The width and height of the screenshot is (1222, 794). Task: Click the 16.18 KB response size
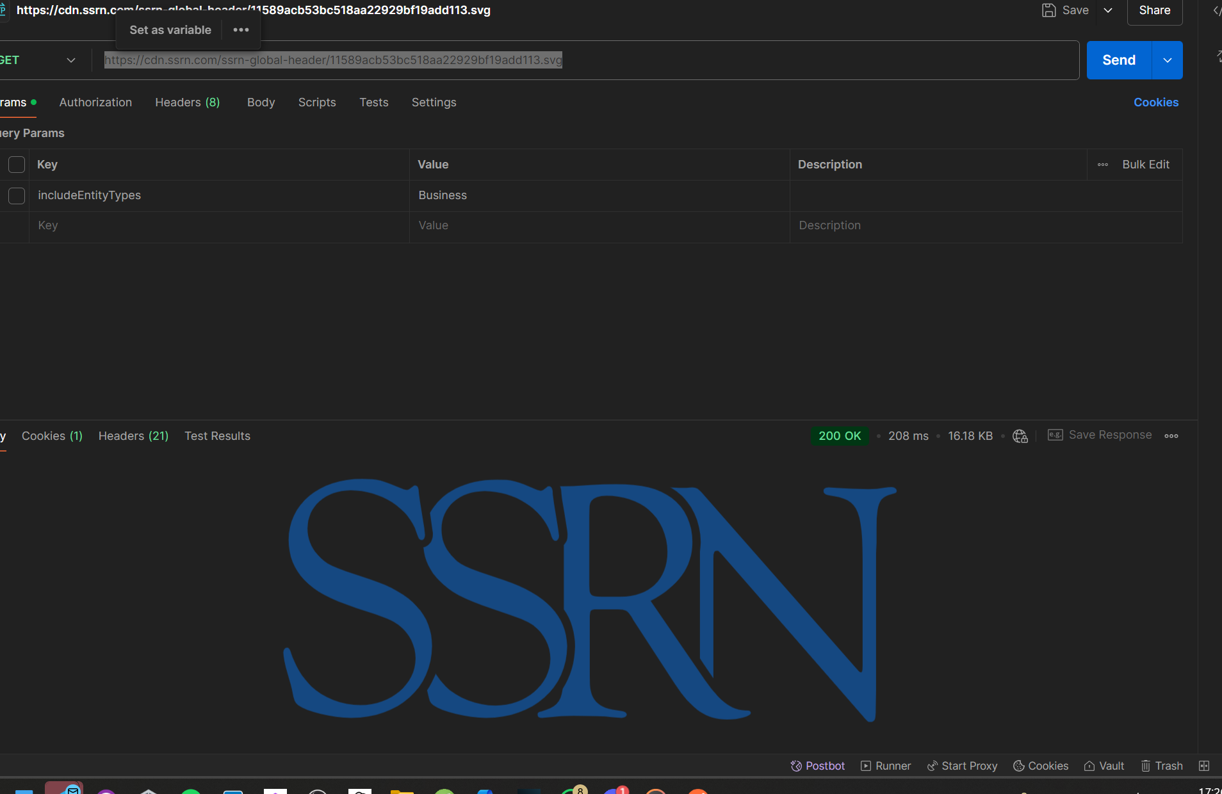click(x=970, y=436)
